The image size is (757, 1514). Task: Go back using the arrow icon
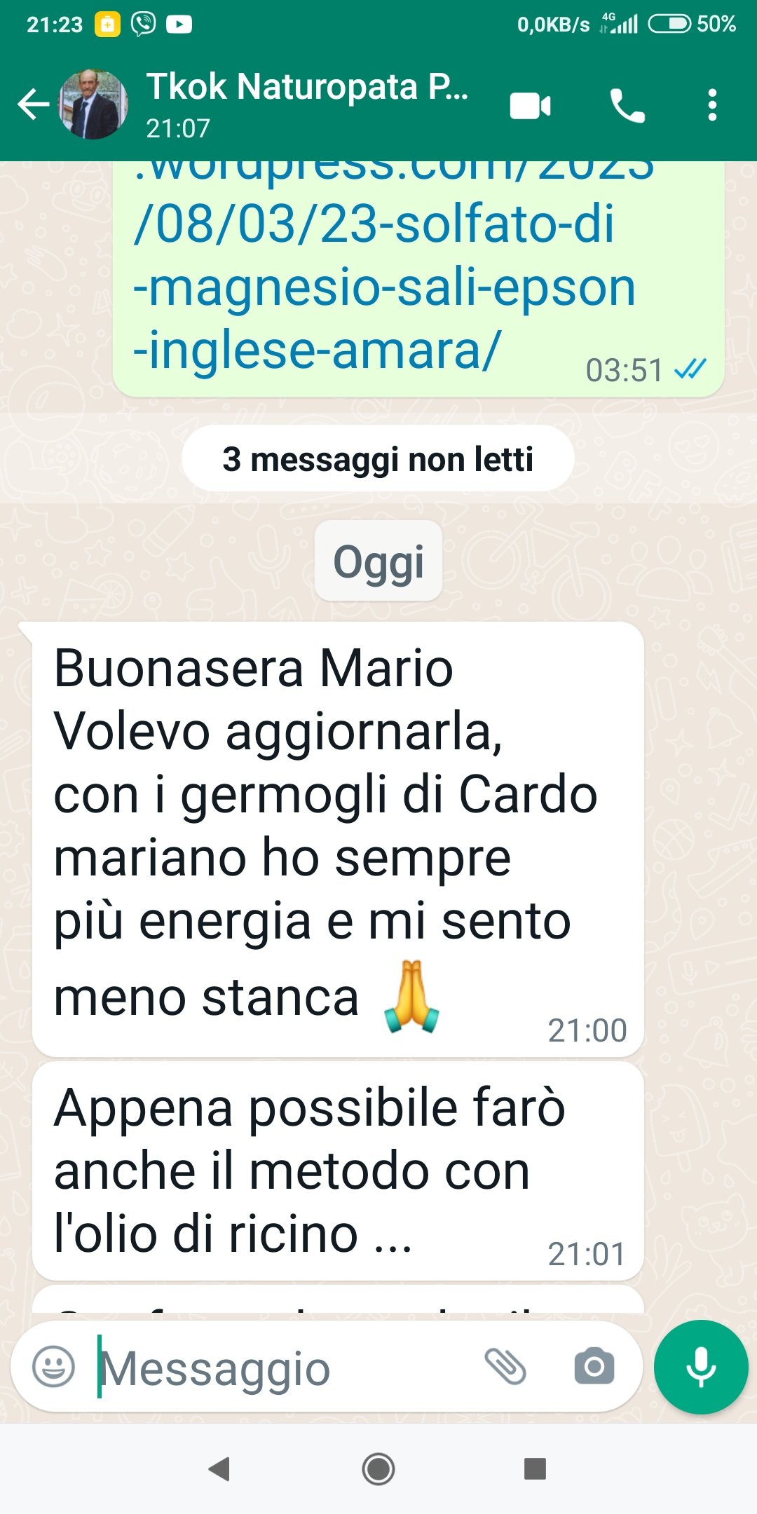click(34, 105)
